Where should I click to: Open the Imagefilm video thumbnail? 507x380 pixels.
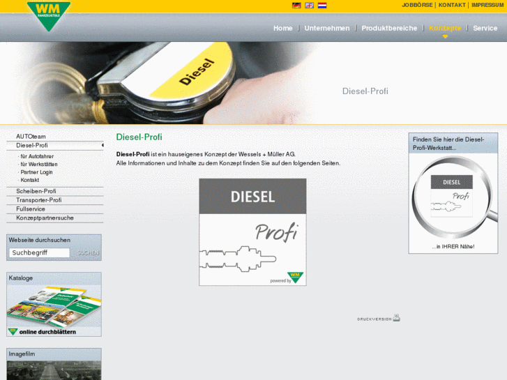(x=54, y=370)
